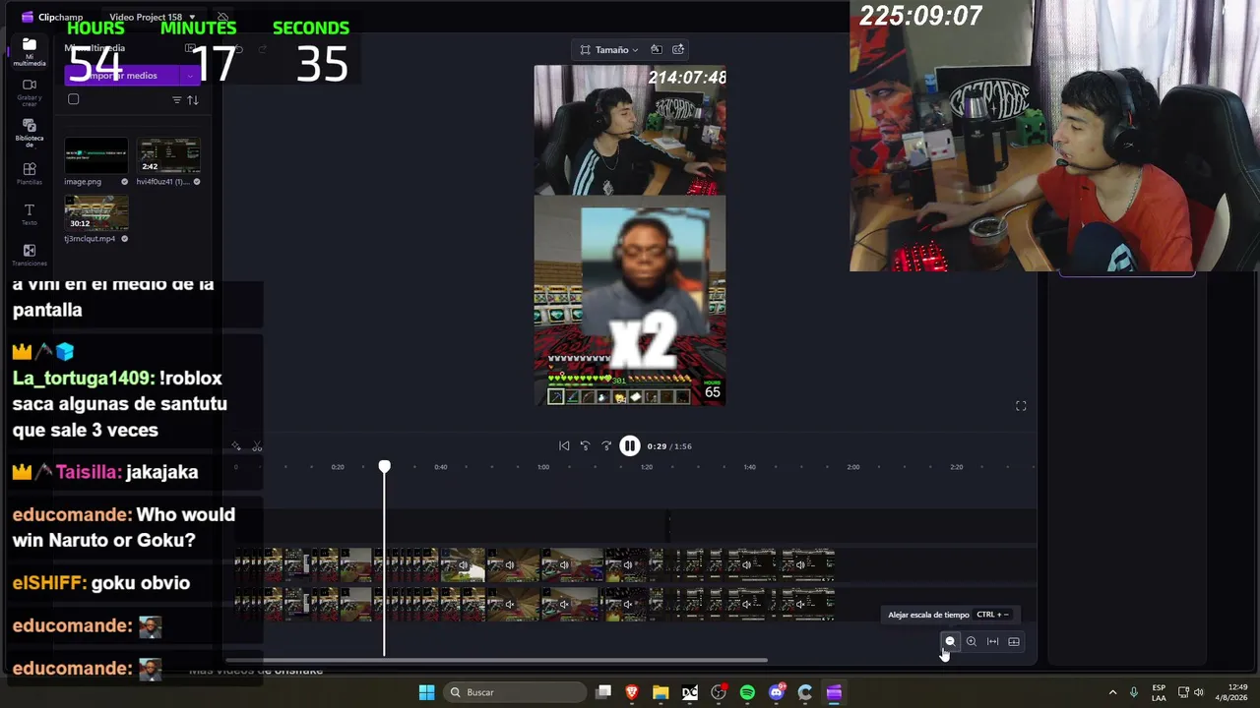Rewind five seconds
This screenshot has width=1260, height=708.
585,445
